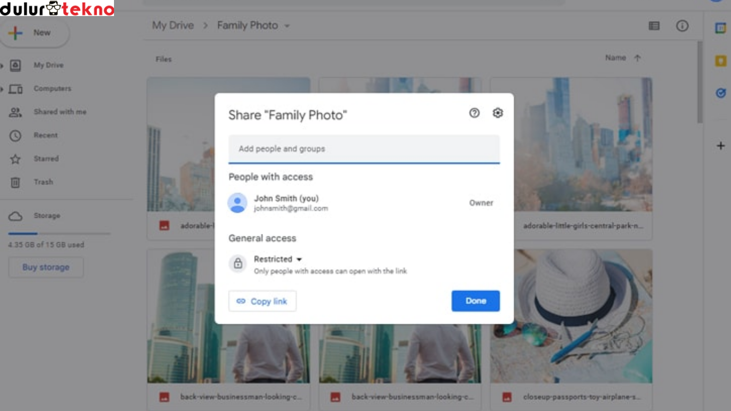The height and width of the screenshot is (411, 731).
Task: Select My Drive in the sidebar
Action: pos(48,65)
